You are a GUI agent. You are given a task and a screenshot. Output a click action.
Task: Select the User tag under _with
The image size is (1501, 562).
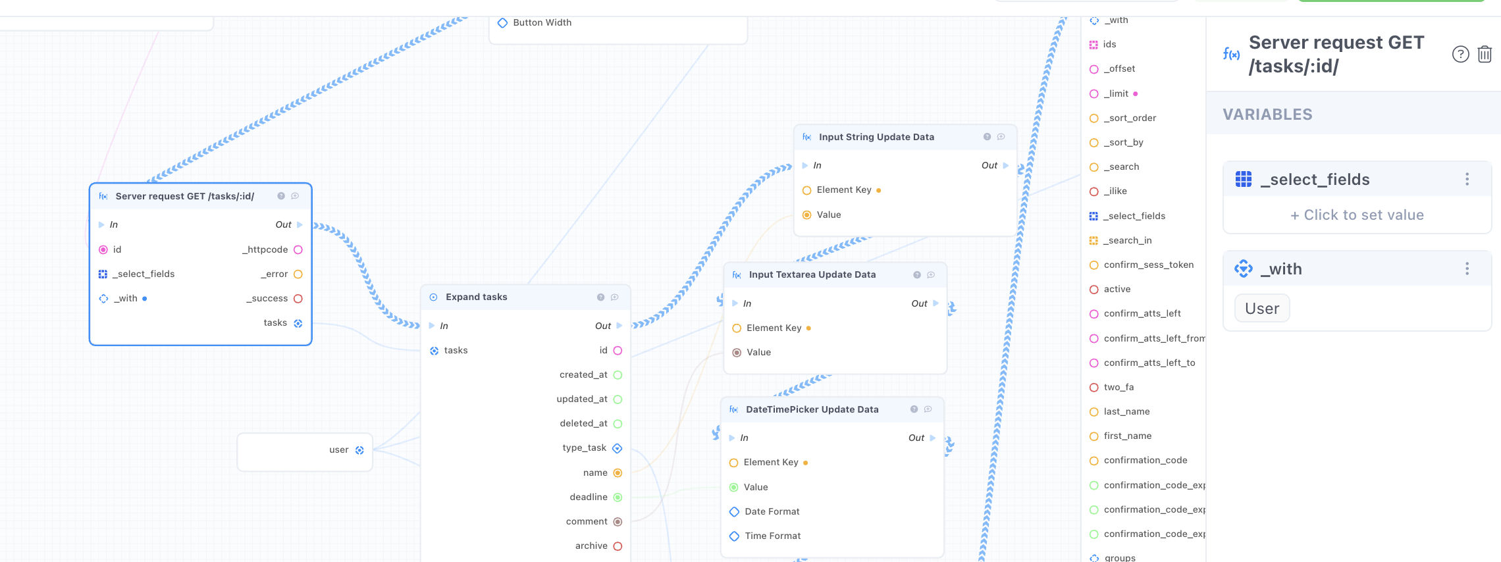click(x=1262, y=309)
